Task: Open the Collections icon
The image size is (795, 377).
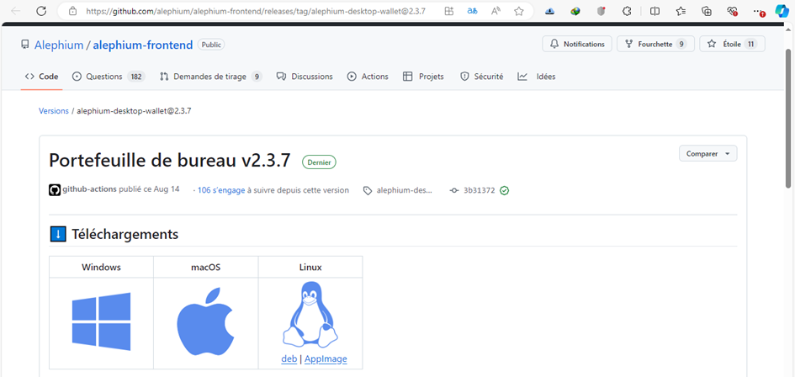Action: (x=707, y=11)
